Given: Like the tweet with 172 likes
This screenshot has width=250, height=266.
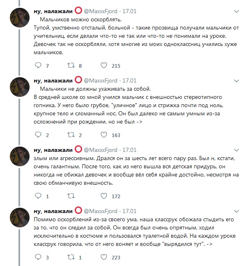Looking at the screenshot, I should tap(104, 196).
